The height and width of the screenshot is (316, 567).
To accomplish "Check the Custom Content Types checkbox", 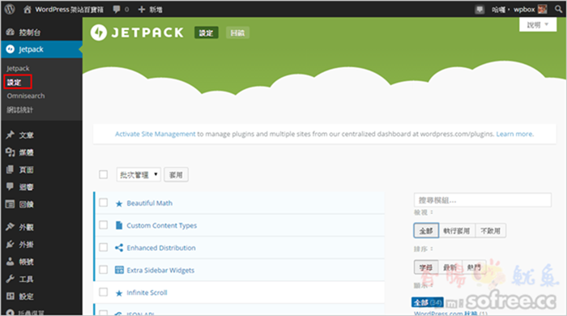I will tap(104, 225).
